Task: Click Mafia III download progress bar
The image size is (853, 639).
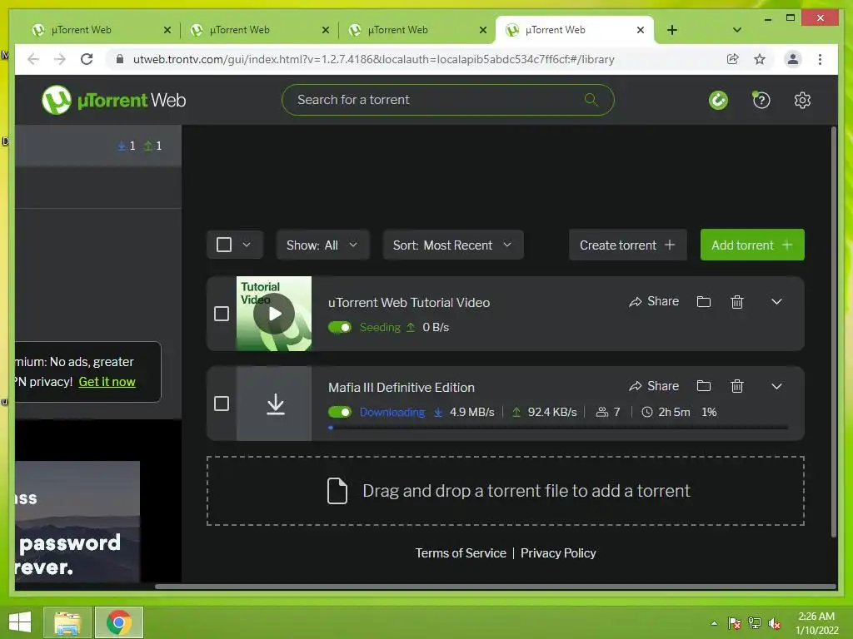Action: click(x=558, y=428)
